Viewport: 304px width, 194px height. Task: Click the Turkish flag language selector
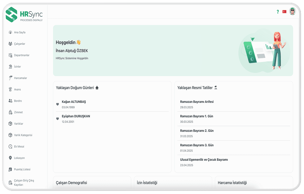(x=284, y=12)
